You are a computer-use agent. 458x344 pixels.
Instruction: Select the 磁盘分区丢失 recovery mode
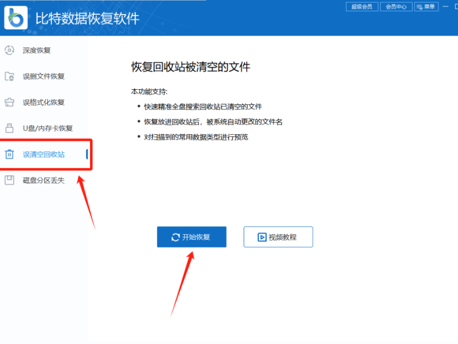(x=44, y=181)
